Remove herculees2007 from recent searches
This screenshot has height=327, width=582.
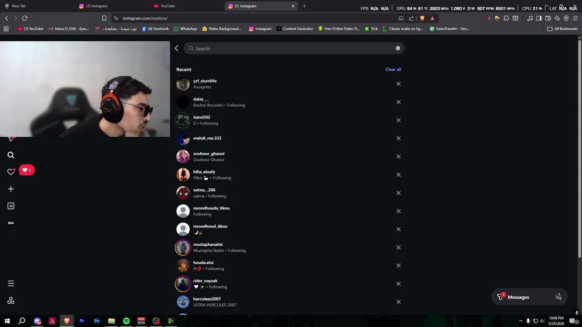(398, 302)
